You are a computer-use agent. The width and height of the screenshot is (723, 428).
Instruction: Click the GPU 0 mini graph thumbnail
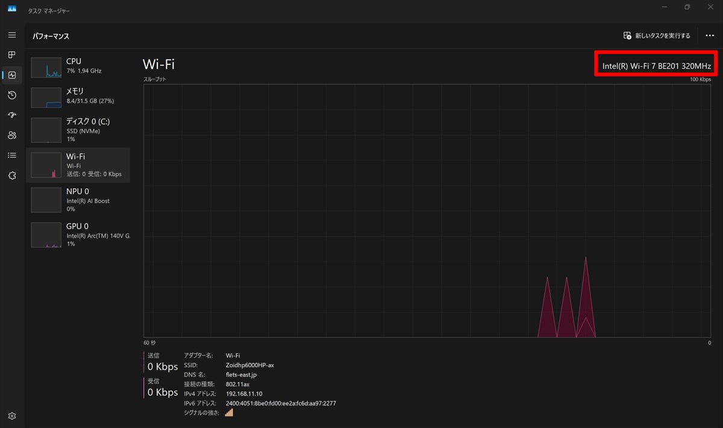coord(46,234)
